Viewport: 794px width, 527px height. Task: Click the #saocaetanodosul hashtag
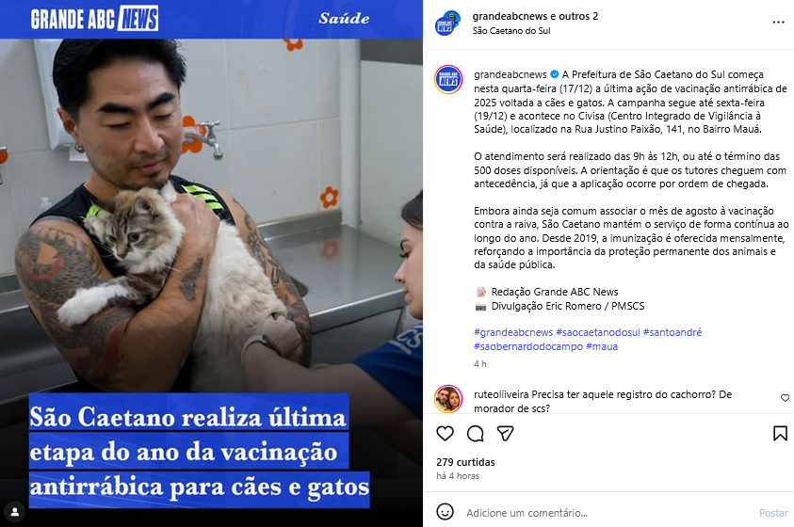point(597,332)
